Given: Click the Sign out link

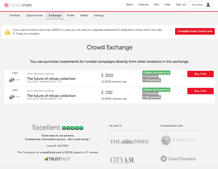Looking at the screenshot, I should point(181,5).
